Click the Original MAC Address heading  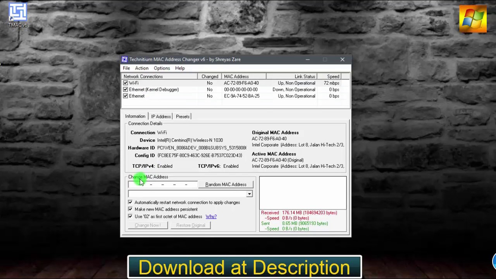[x=275, y=133]
